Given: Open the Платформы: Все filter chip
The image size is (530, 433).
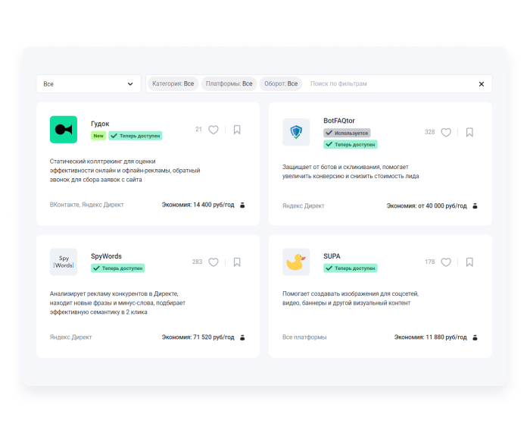Looking at the screenshot, I should pos(229,83).
